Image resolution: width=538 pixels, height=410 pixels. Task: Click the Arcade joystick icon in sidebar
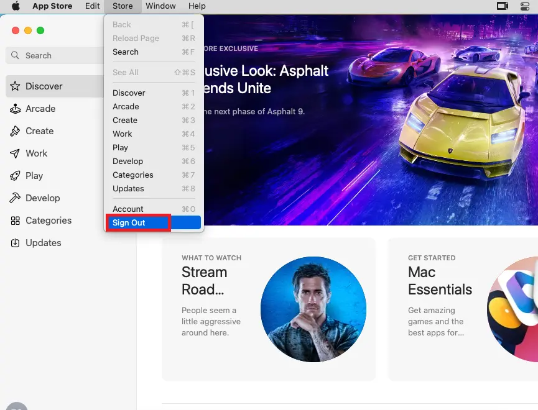(x=15, y=109)
